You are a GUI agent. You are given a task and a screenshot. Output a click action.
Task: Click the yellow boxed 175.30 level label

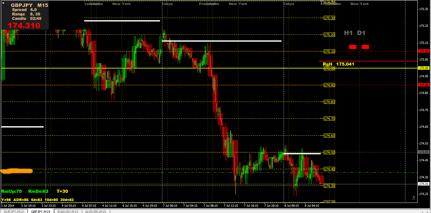click(x=329, y=18)
